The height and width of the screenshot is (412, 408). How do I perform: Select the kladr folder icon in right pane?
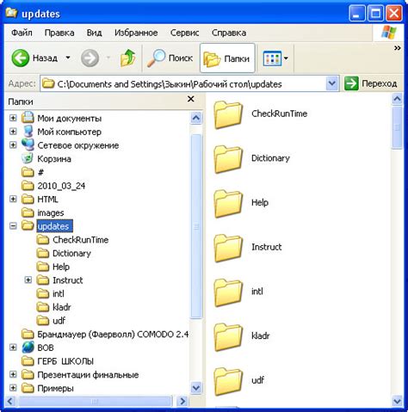[228, 337]
